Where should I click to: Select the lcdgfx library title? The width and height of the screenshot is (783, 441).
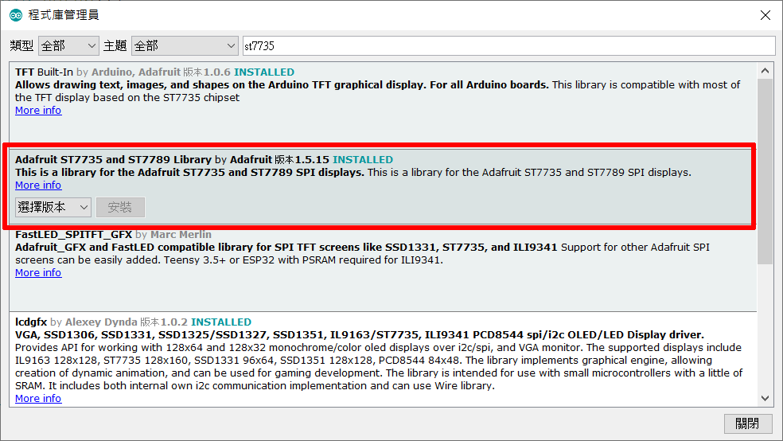pyautogui.click(x=31, y=322)
